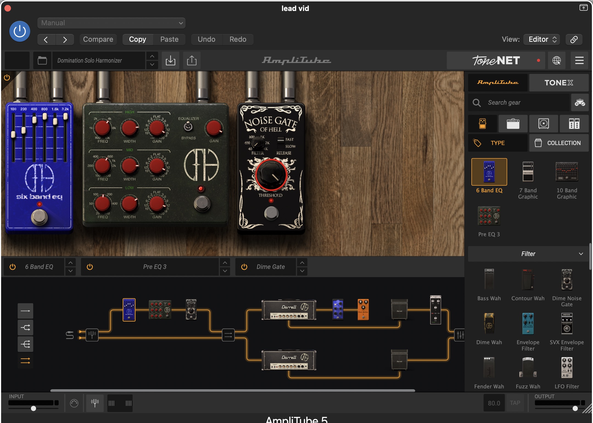Select the stomp pedal gear category icon
The width and height of the screenshot is (593, 423).
(x=482, y=124)
